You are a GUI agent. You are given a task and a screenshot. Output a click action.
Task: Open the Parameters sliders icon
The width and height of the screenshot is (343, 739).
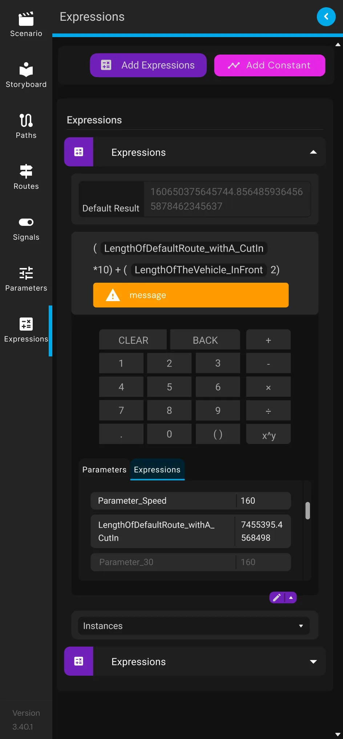coord(26,273)
